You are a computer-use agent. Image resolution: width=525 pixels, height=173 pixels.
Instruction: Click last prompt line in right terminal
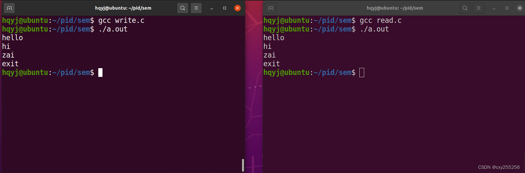click(x=314, y=73)
